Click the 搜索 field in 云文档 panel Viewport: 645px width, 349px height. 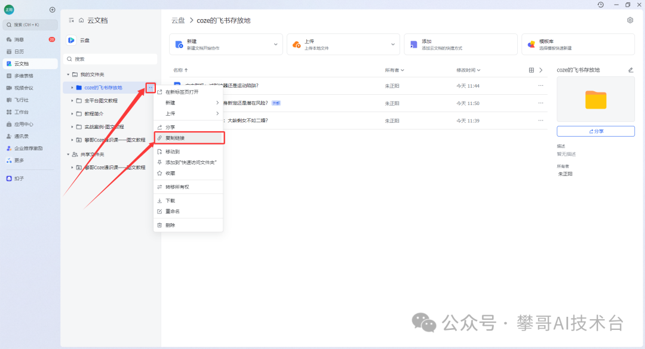tap(110, 59)
